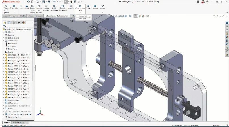Expand the Annotations tree node
The height and width of the screenshot is (127, 229).
(x=3, y=41)
